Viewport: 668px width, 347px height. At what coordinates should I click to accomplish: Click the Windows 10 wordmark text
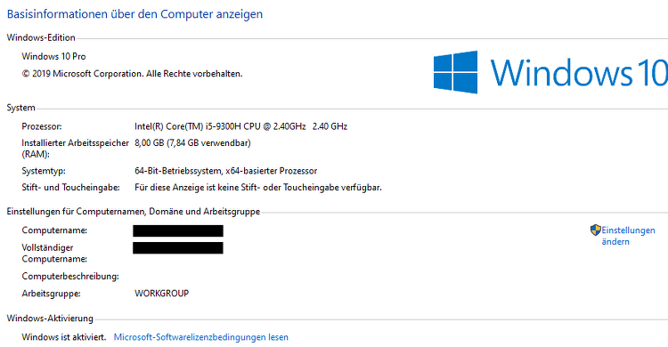[x=579, y=72]
